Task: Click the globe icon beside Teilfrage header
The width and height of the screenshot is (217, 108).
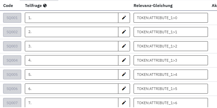Action: coord(45,5)
